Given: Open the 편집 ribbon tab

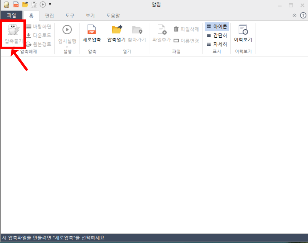Looking at the screenshot, I should (49, 15).
